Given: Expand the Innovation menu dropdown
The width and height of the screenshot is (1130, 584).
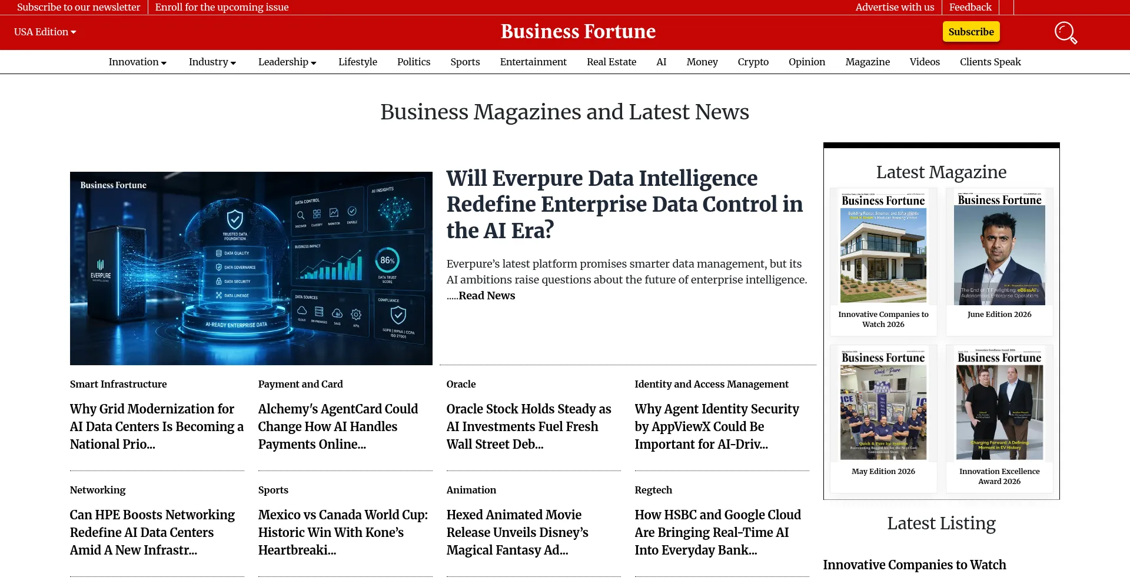Looking at the screenshot, I should (138, 62).
